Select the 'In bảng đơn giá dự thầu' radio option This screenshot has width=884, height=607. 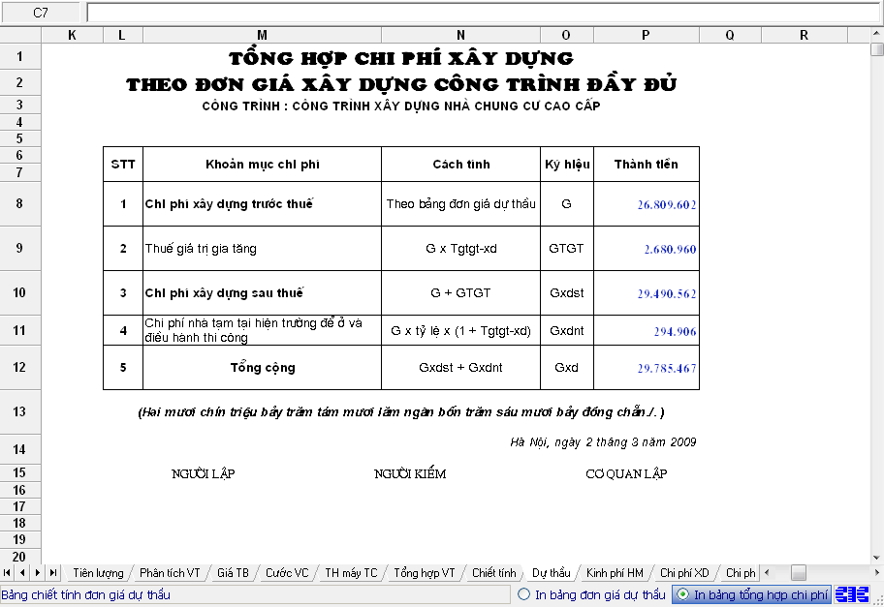coord(524,594)
